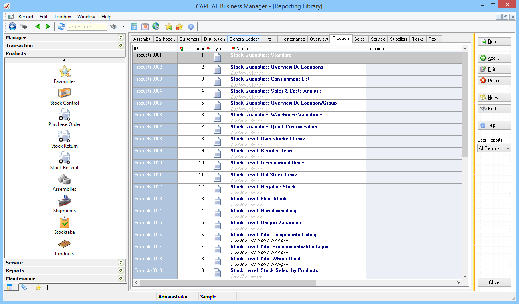Viewport: 519px width, 304px height.
Task: Select the navigation panel tab at bottom
Action: point(10,287)
